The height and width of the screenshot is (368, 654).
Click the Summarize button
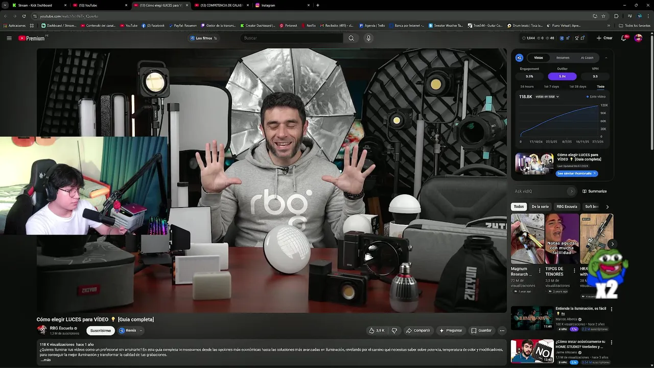(594, 191)
